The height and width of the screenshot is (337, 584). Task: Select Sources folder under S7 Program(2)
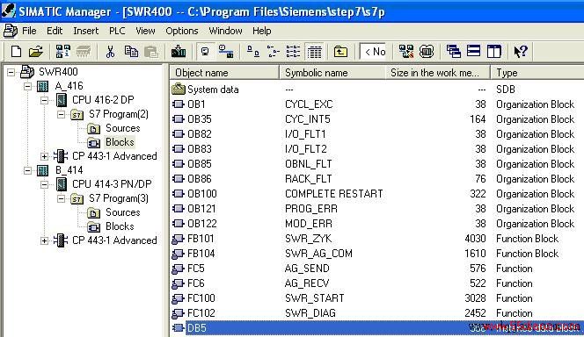point(122,128)
